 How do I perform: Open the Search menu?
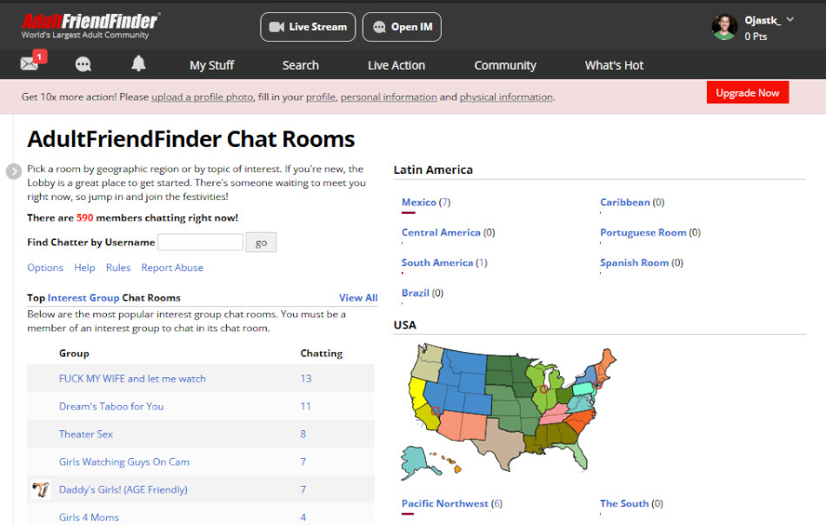tap(300, 65)
